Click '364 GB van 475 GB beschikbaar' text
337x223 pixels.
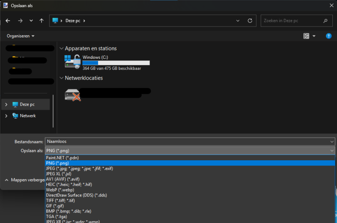coord(112,69)
